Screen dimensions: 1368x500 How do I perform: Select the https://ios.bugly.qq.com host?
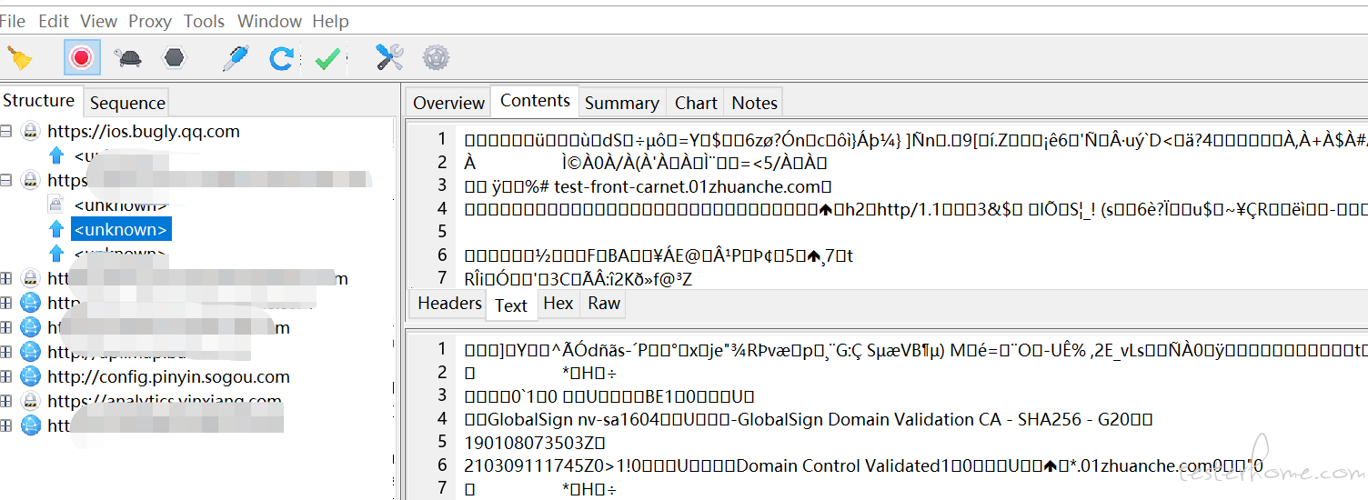(x=144, y=132)
